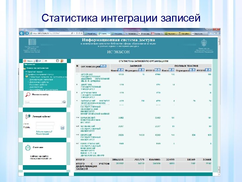Open Авторефераты диссертаций menu item
Image resolution: width=242 pixels, height=182 pixels.
coord(43,90)
